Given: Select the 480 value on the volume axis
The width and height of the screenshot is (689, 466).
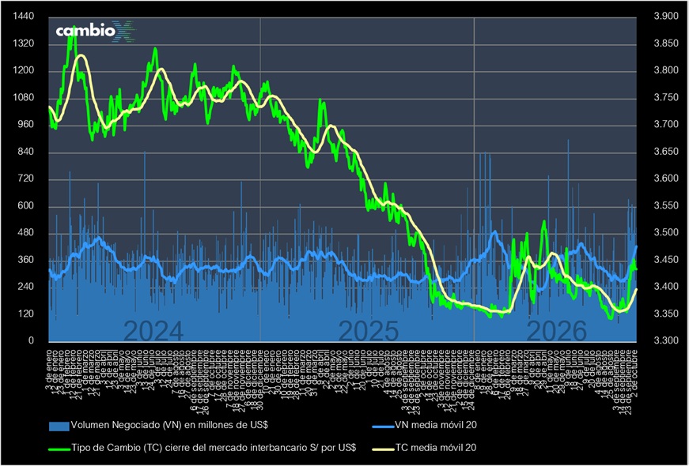Looking at the screenshot, I should pyautogui.click(x=26, y=234).
